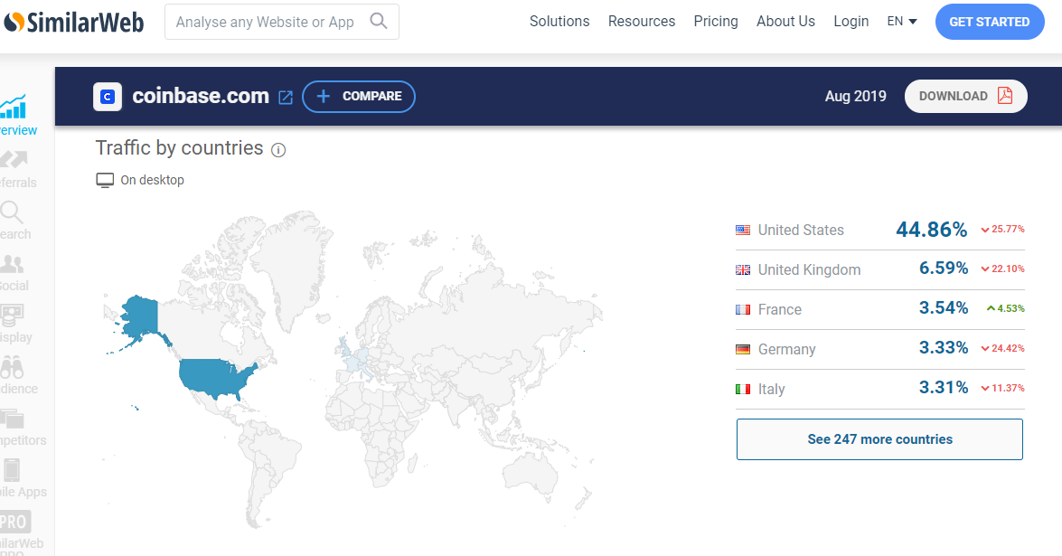1062x556 pixels.
Task: Click the SimilarWeb logo
Action: [x=73, y=22]
